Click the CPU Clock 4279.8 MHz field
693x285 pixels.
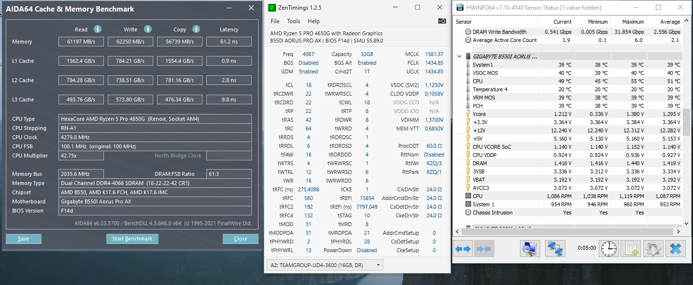pos(155,137)
